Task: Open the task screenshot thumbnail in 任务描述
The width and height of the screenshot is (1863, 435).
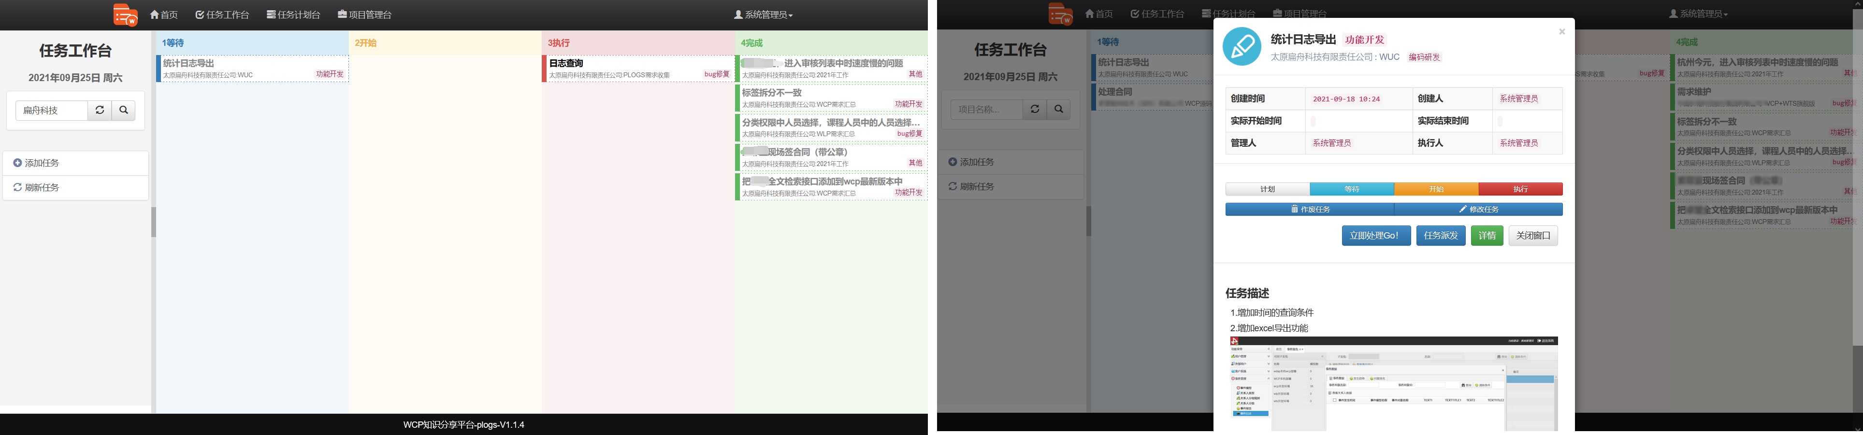Action: pyautogui.click(x=1394, y=384)
